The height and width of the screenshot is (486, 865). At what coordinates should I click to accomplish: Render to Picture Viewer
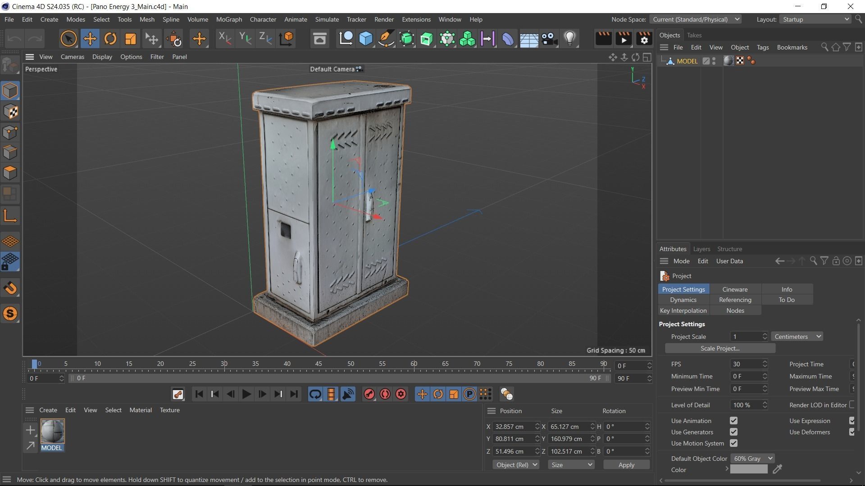(x=624, y=39)
